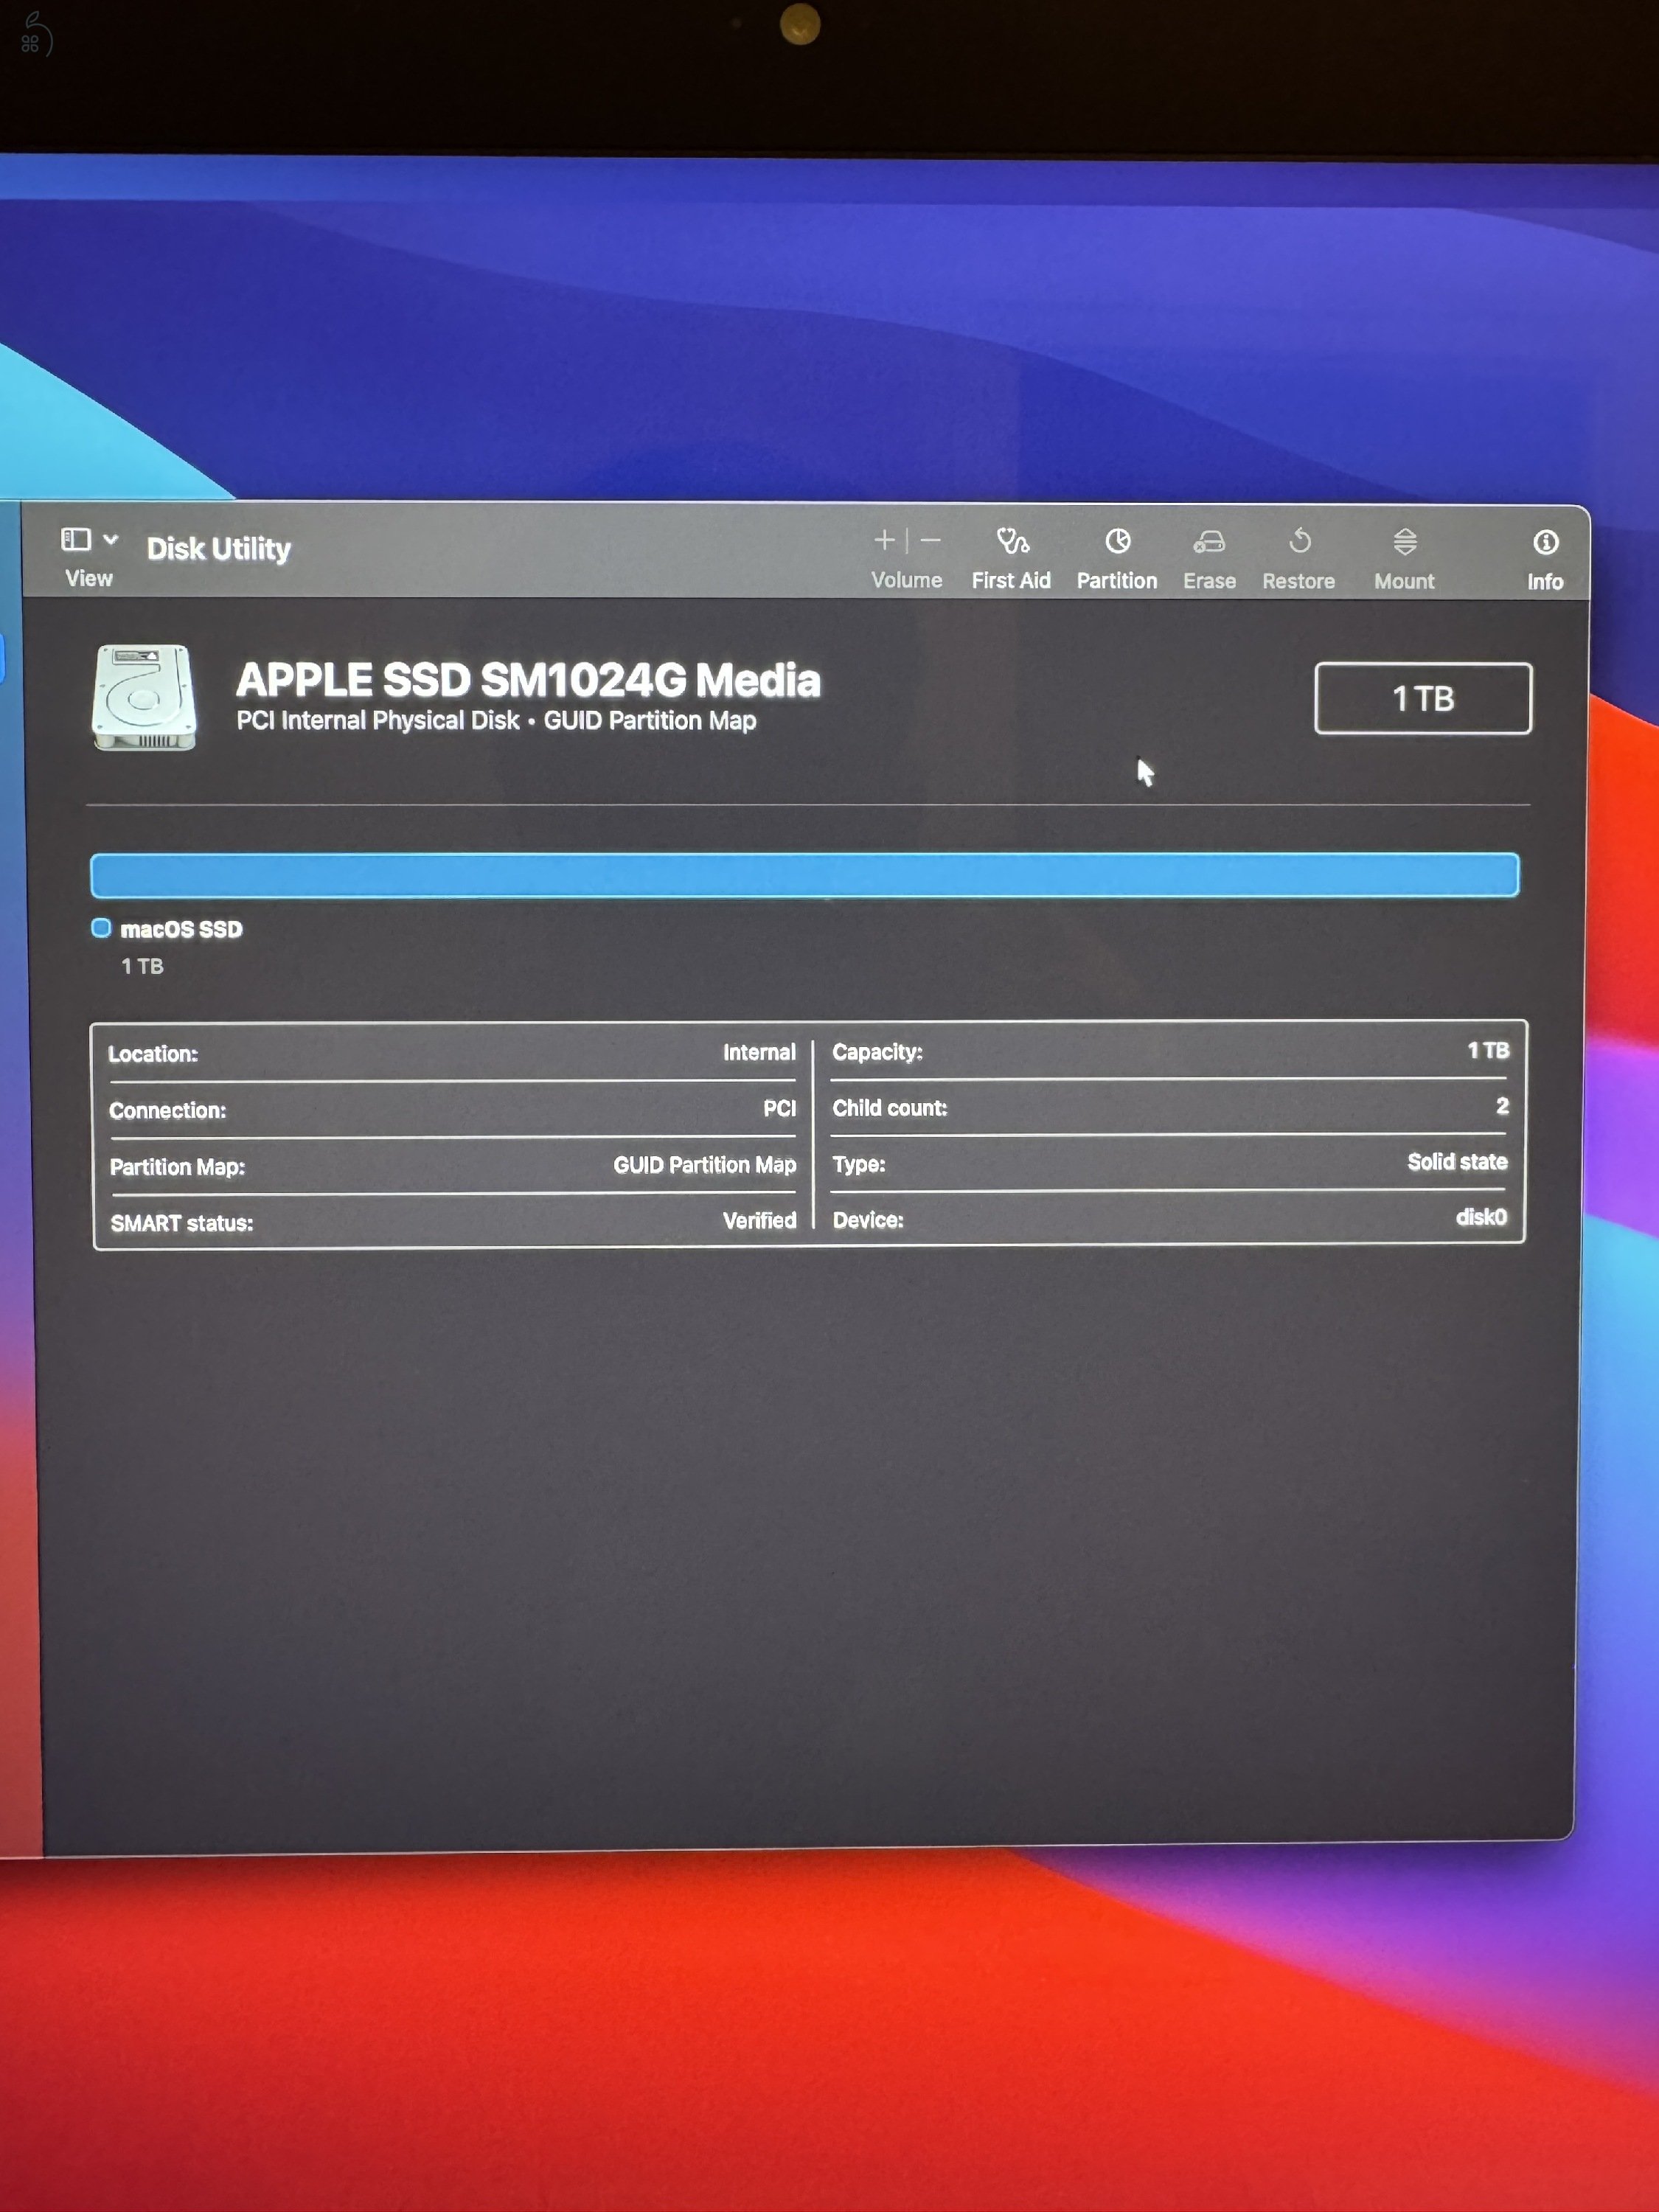Select the macOS SSD blue legend swatch
1659x2212 pixels.
coord(101,928)
